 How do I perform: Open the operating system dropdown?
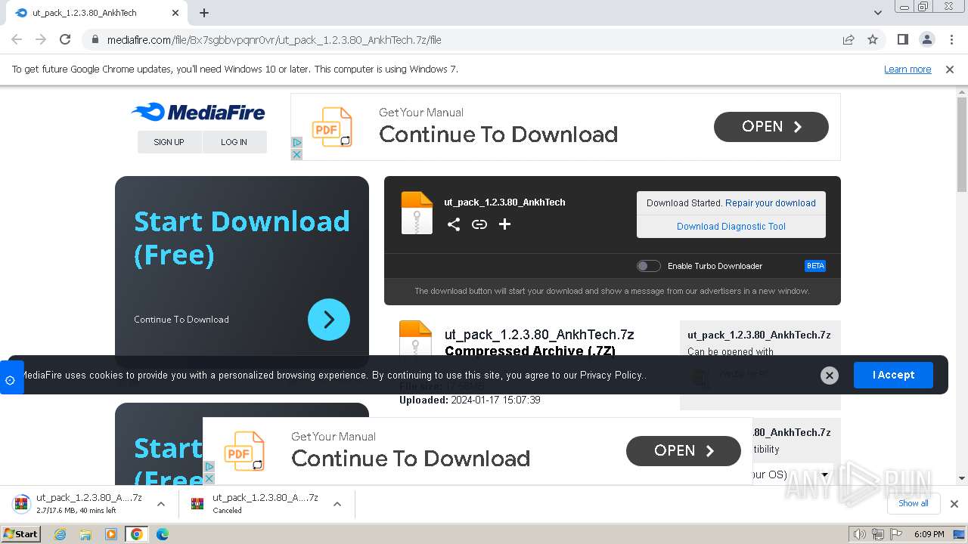[x=791, y=474]
